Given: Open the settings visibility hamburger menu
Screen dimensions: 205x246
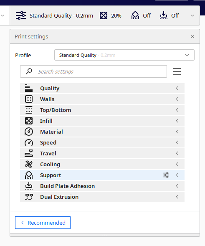Looking at the screenshot, I should (177, 71).
